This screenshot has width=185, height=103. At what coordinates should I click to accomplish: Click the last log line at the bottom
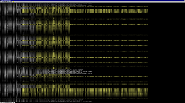coord(46,101)
